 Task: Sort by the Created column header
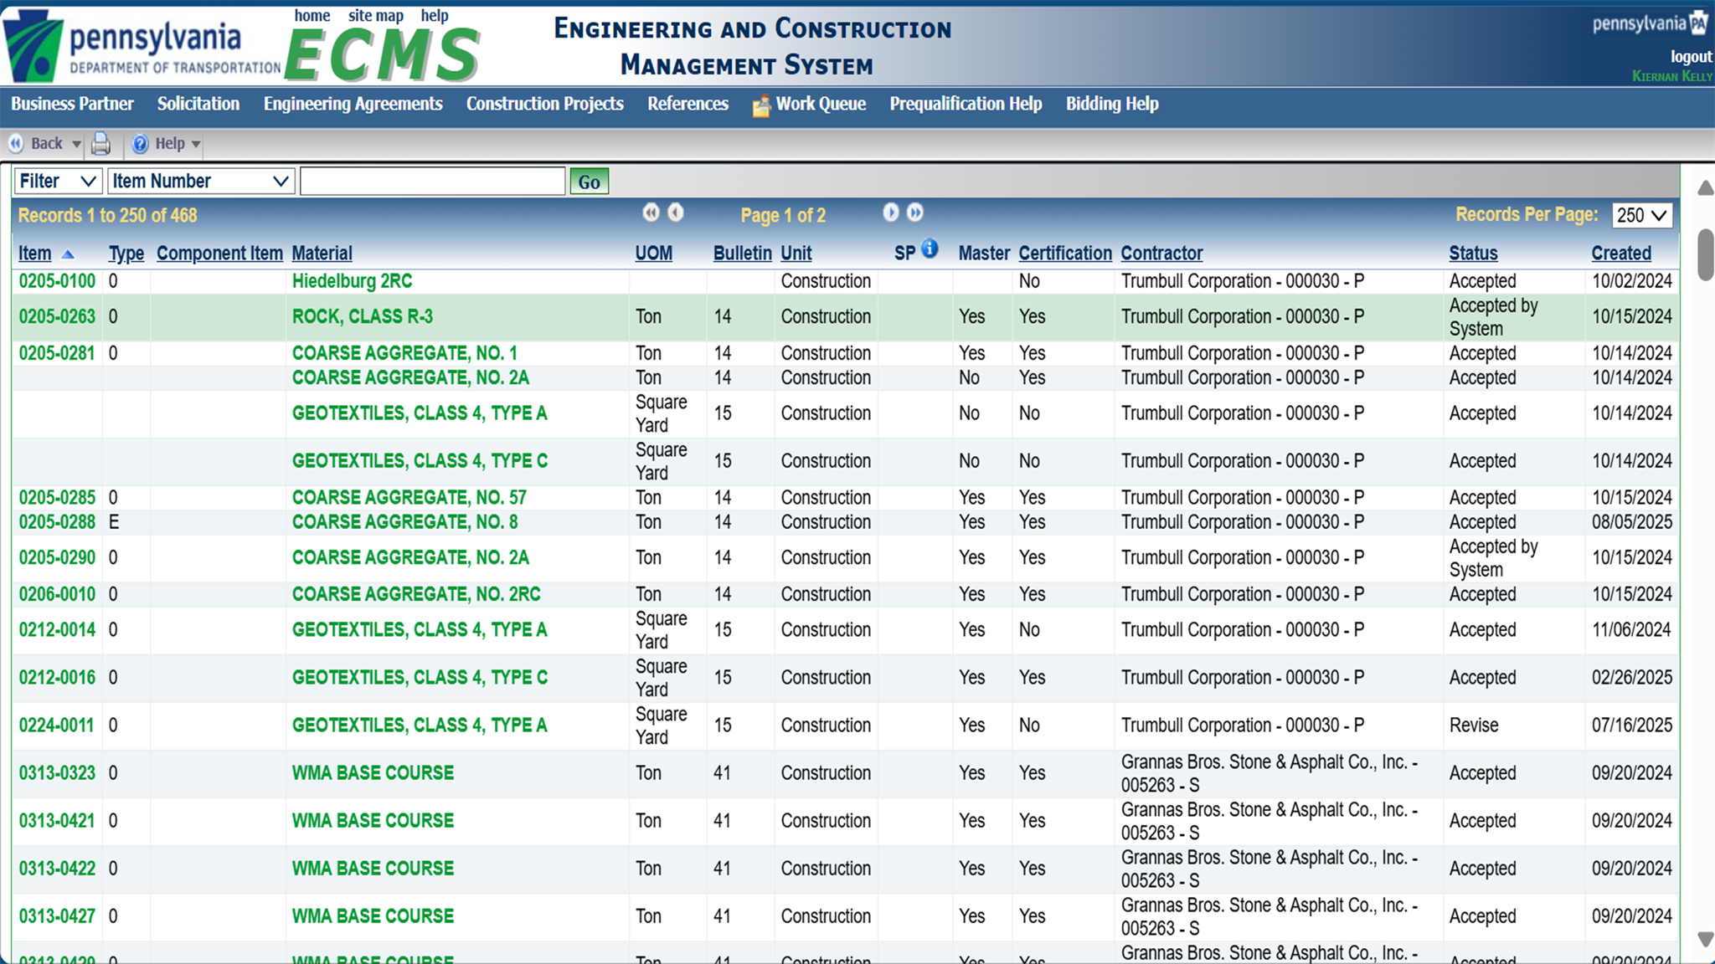(1621, 254)
